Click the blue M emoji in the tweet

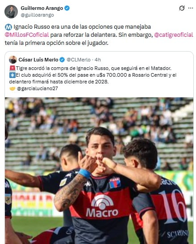[x=8, y=27]
